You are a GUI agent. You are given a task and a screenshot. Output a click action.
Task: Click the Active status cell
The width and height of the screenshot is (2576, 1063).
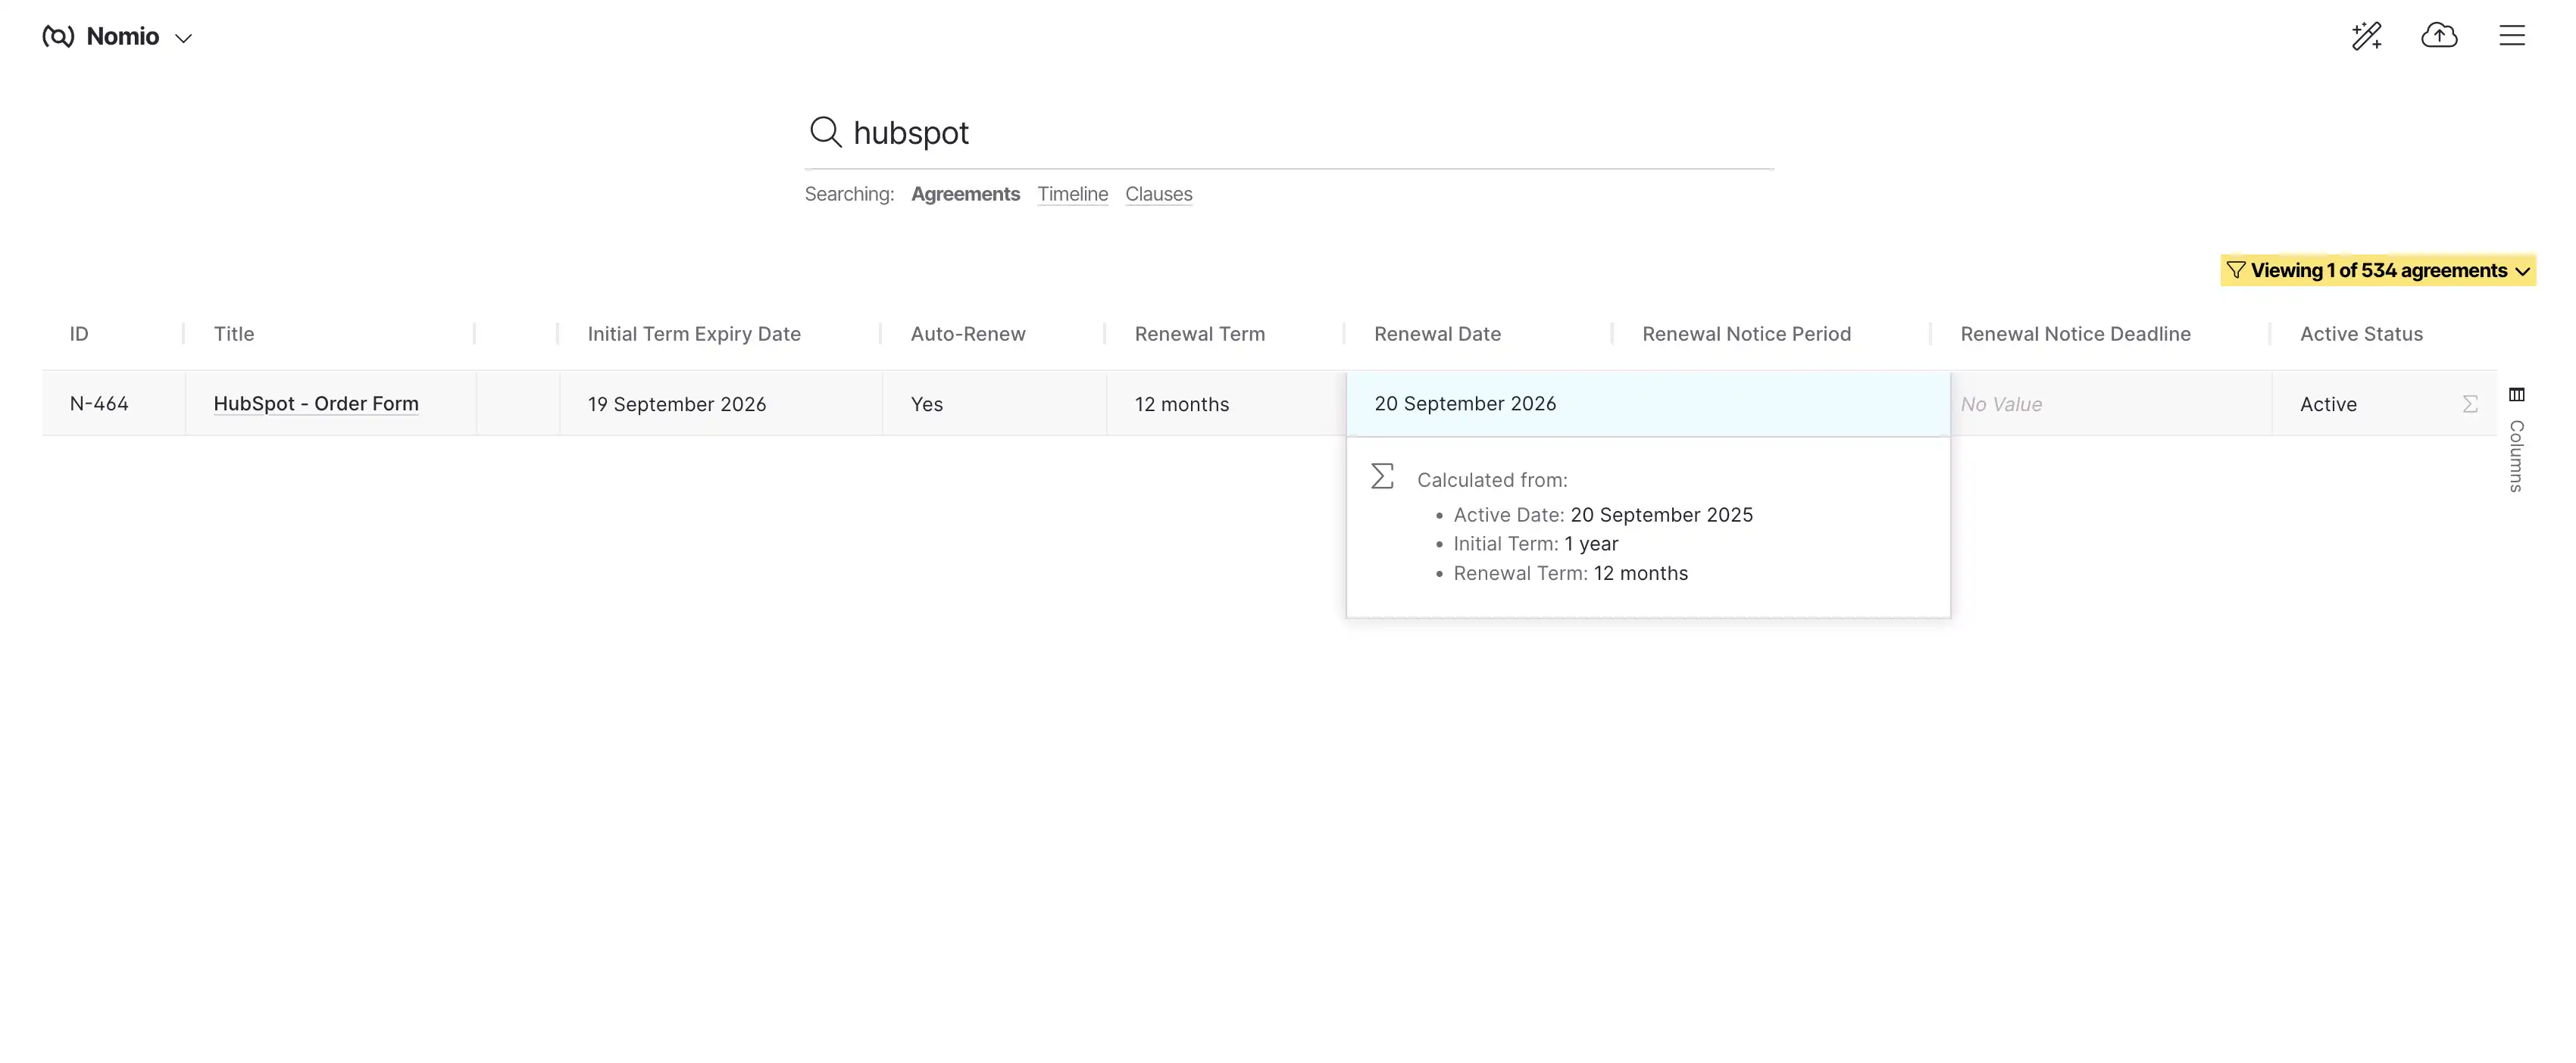pos(2384,404)
